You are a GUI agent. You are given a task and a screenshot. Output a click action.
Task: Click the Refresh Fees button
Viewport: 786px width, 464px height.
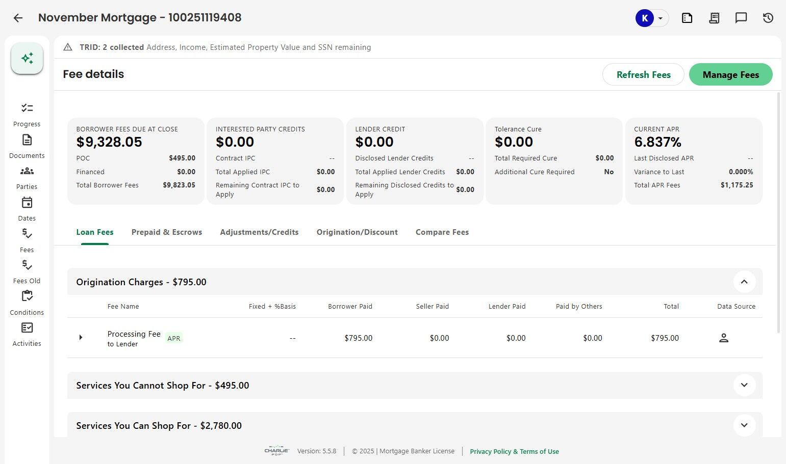tap(643, 75)
